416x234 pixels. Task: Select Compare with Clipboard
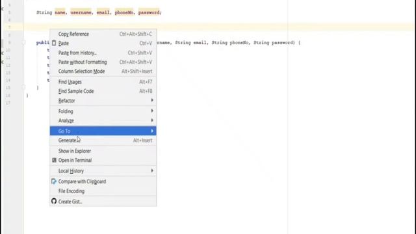pyautogui.click(x=103, y=181)
